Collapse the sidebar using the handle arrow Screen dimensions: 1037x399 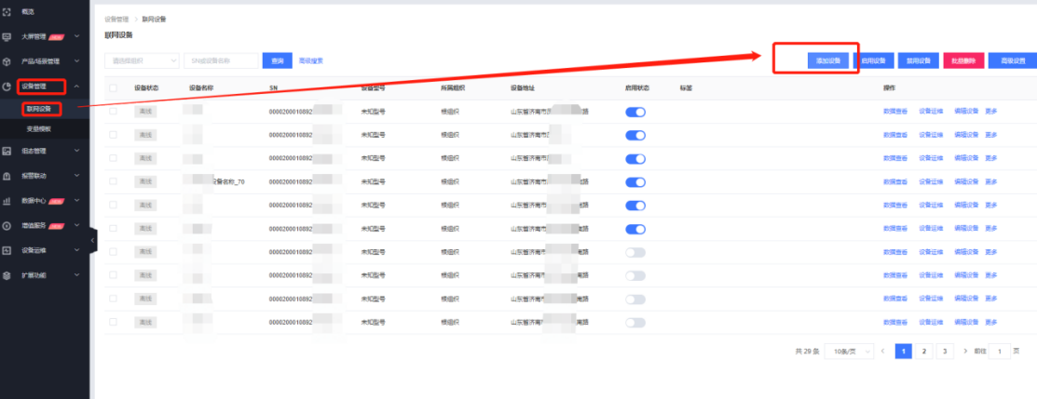click(x=92, y=241)
